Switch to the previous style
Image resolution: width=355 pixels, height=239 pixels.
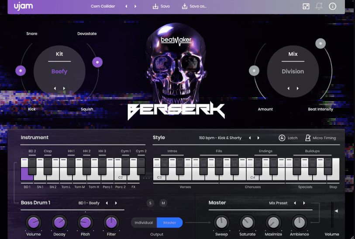[x=250, y=138]
